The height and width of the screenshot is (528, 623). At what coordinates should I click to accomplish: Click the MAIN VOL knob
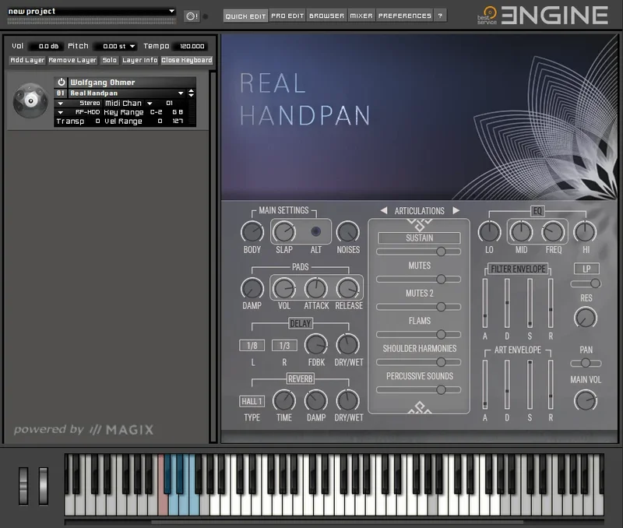coord(586,400)
